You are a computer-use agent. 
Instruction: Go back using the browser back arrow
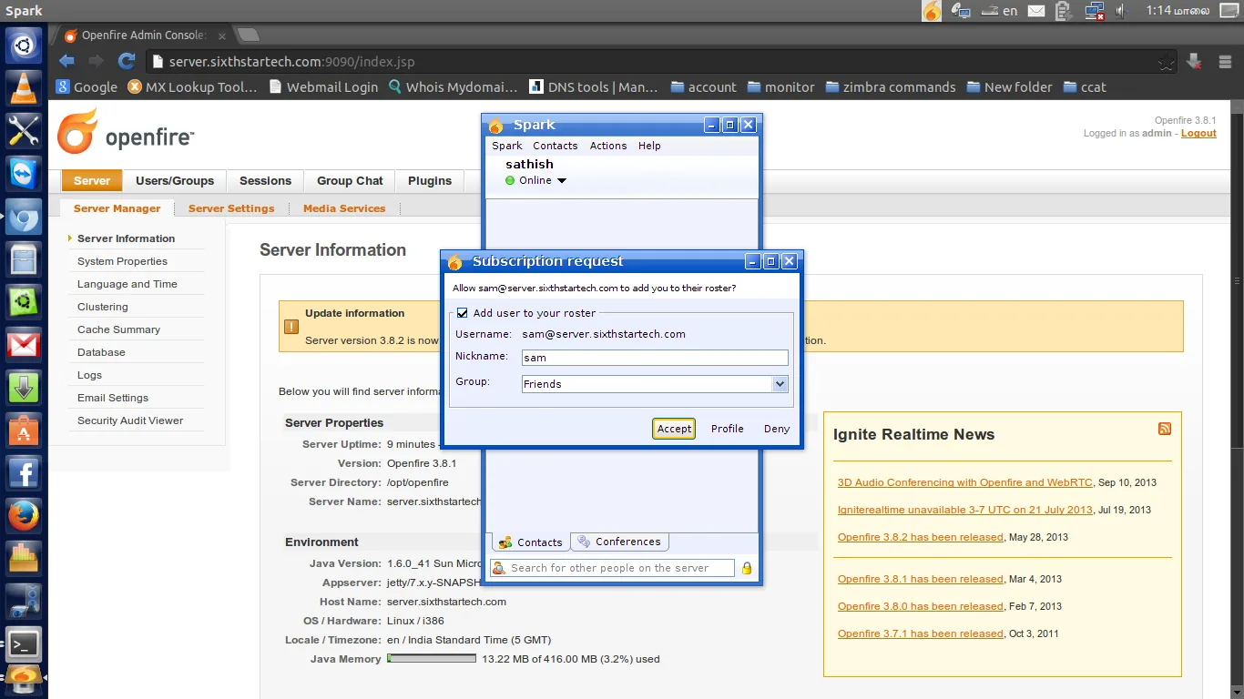point(66,62)
